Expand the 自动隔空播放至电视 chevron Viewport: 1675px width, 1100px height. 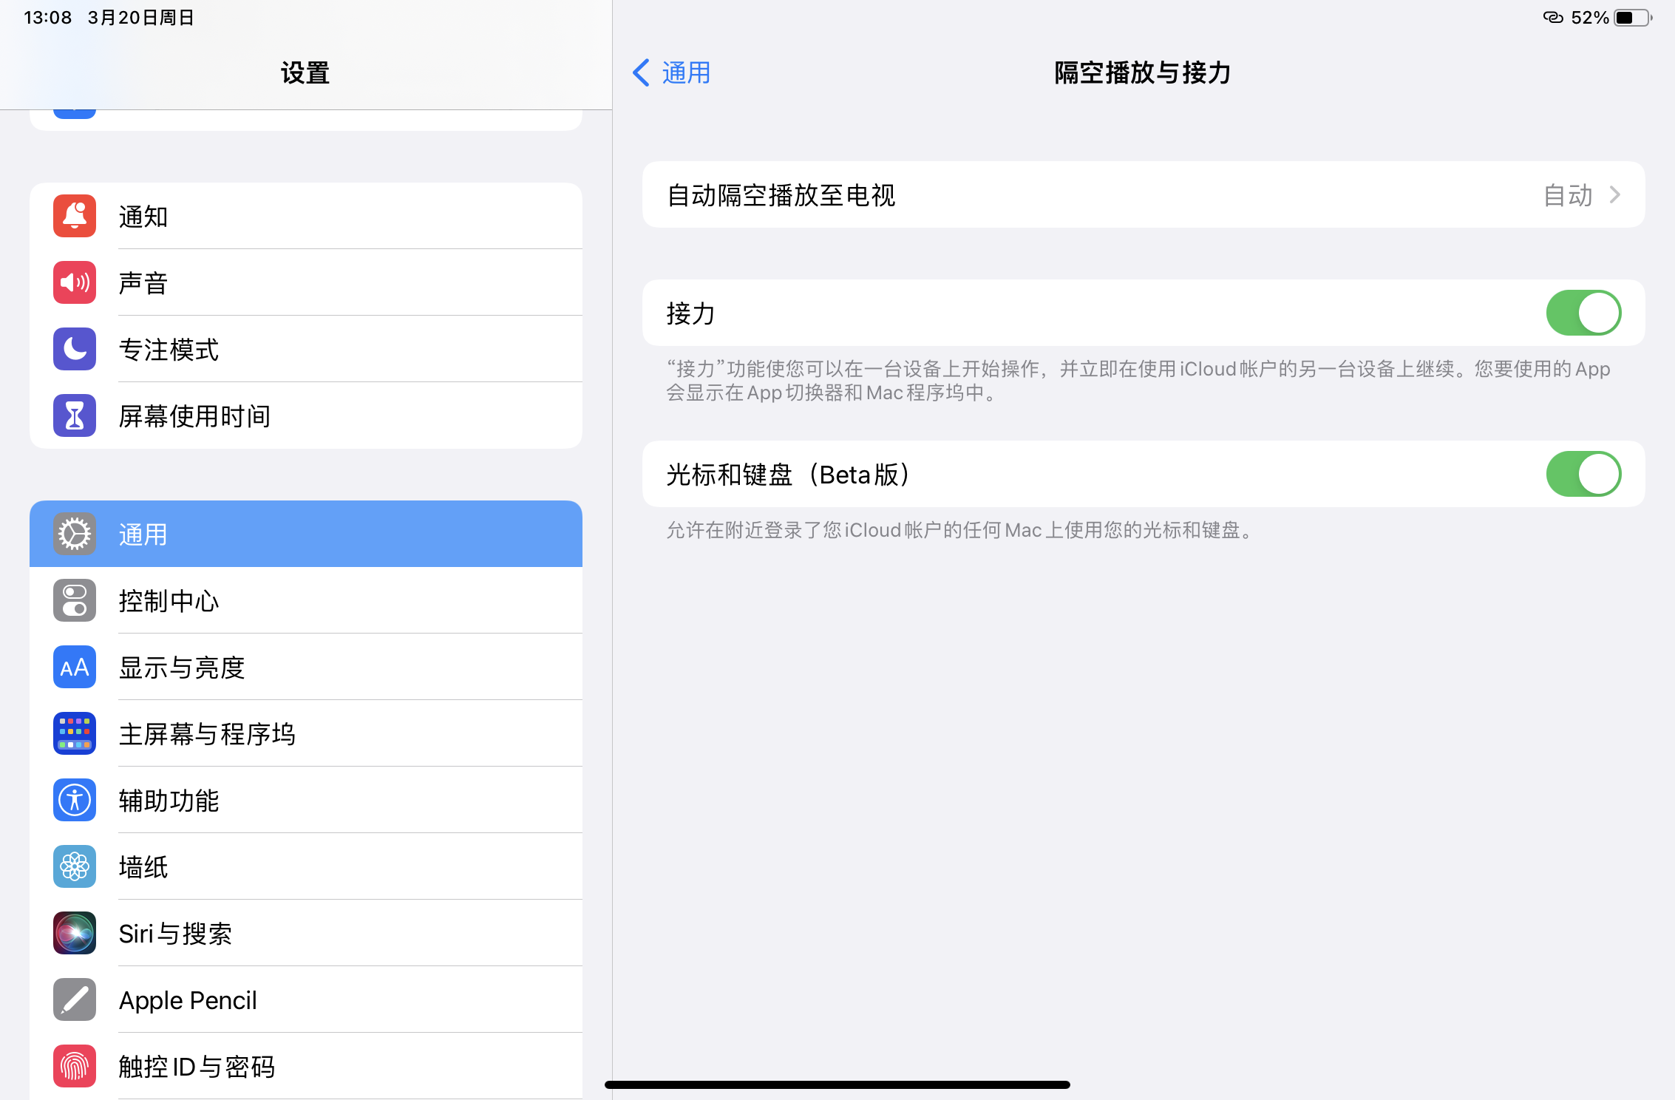(1615, 195)
